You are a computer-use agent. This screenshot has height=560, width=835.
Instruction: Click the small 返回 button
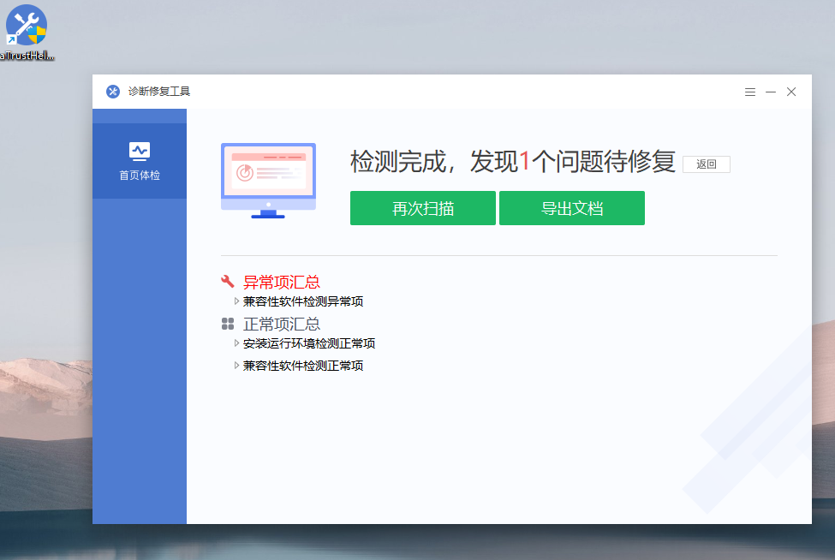(706, 164)
